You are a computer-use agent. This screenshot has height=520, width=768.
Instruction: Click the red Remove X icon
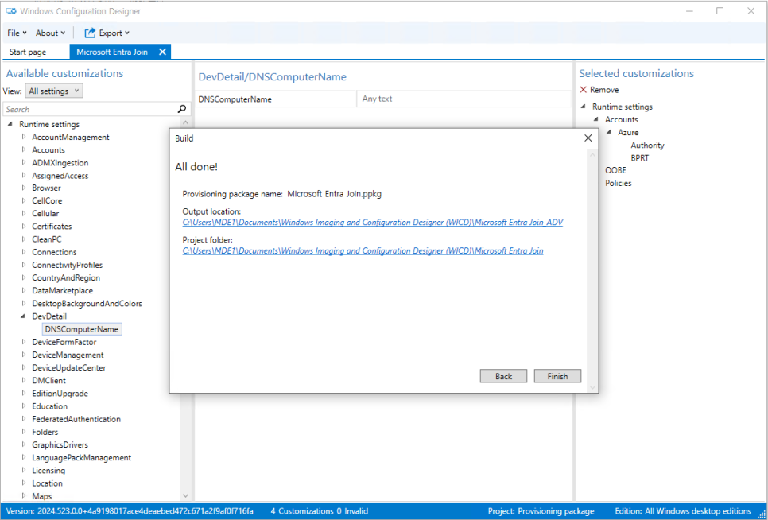583,90
